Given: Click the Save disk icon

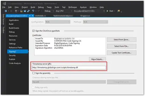Looking at the screenshot, I should (25, 11).
